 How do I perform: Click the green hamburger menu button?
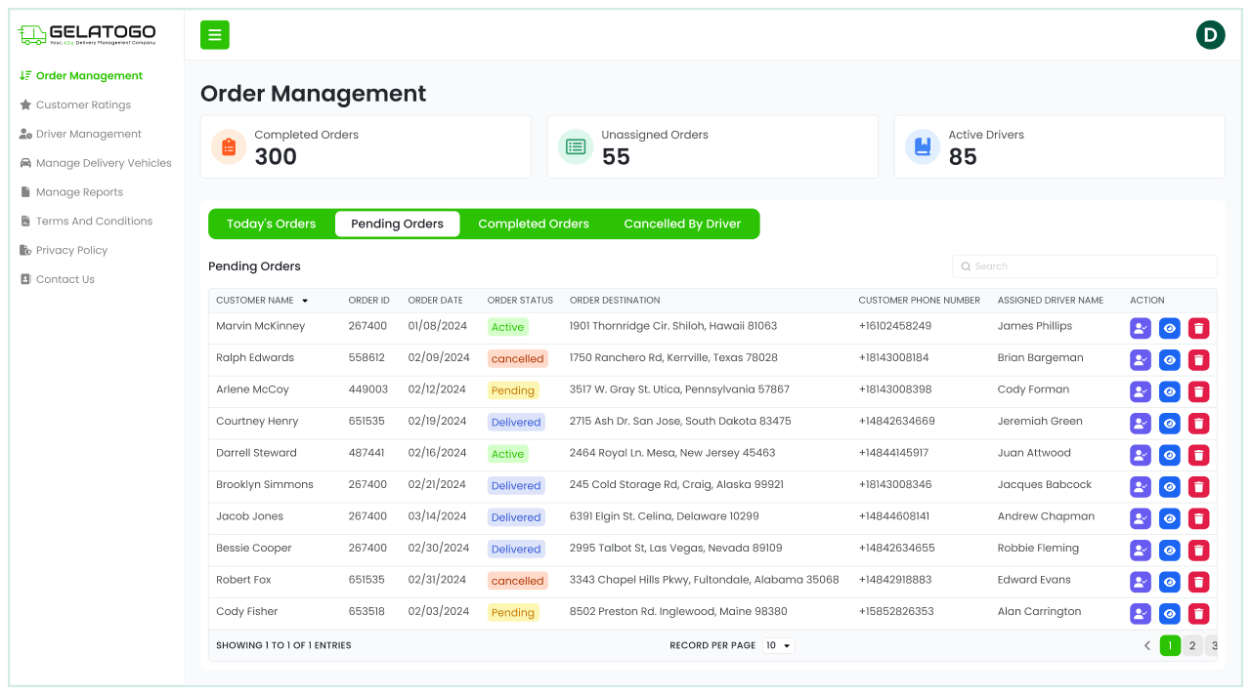[x=214, y=35]
